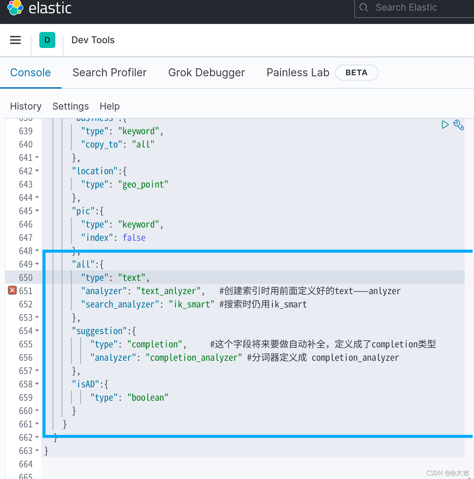Screen dimensions: 474x479
Task: Click the "completion_analyzer" value
Action: 194,358
